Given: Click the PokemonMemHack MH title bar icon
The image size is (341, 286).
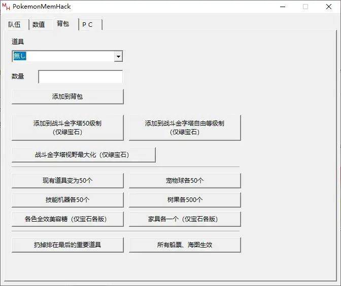Looking at the screenshot, I should point(6,7).
